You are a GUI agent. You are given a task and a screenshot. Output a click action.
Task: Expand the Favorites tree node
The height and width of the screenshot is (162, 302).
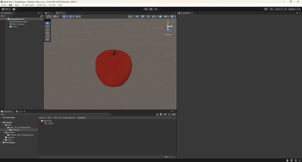click(1, 117)
